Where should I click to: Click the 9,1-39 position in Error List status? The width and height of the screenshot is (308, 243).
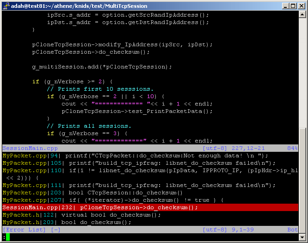(x=243, y=230)
